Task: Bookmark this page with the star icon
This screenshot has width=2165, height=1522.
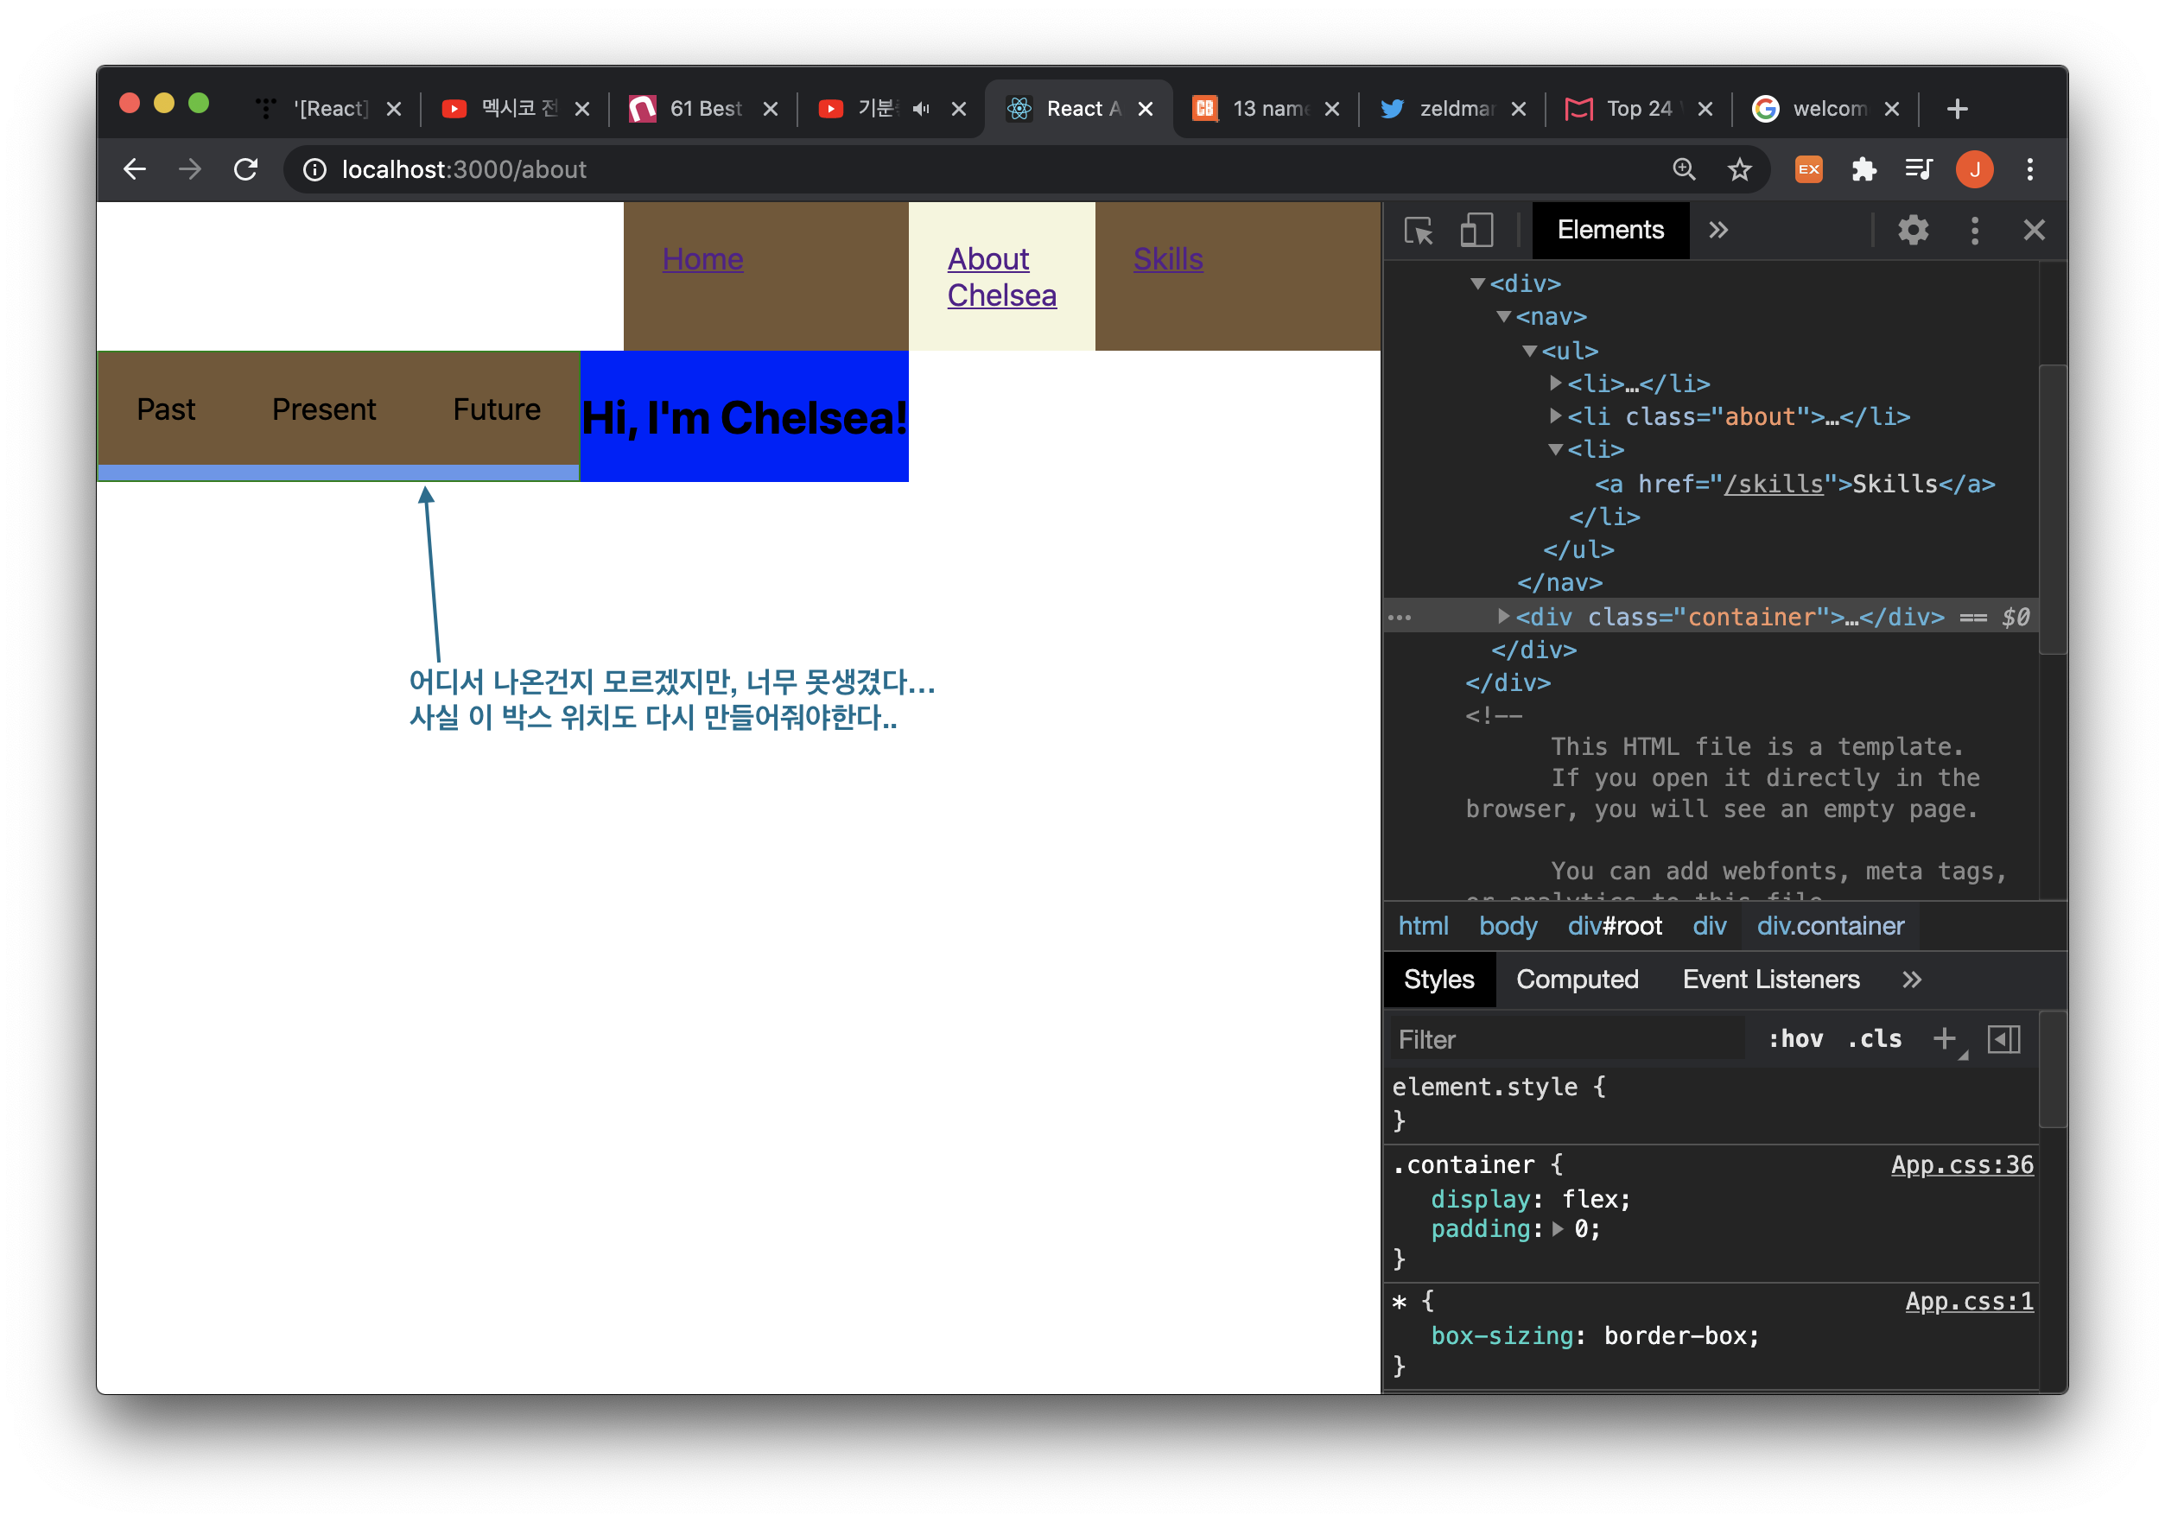Action: (x=1739, y=170)
